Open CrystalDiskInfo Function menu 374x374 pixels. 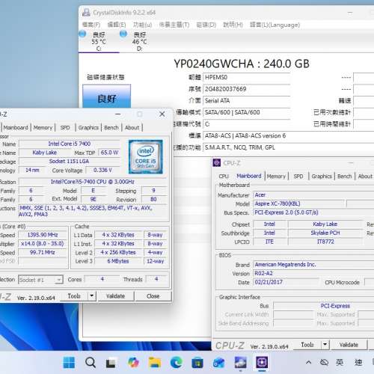click(142, 25)
